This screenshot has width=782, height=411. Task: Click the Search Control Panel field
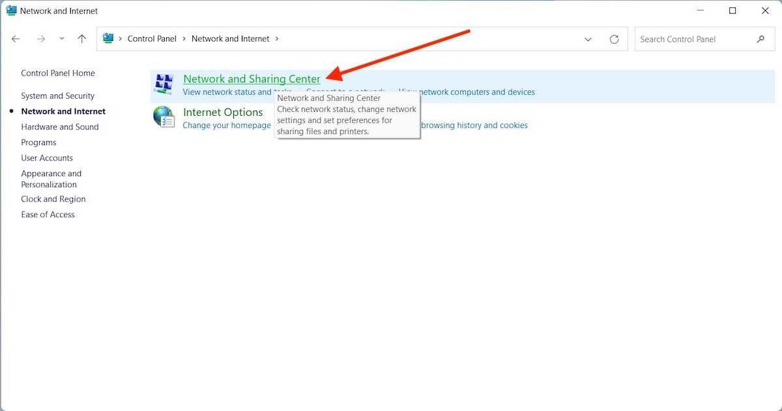coord(694,39)
